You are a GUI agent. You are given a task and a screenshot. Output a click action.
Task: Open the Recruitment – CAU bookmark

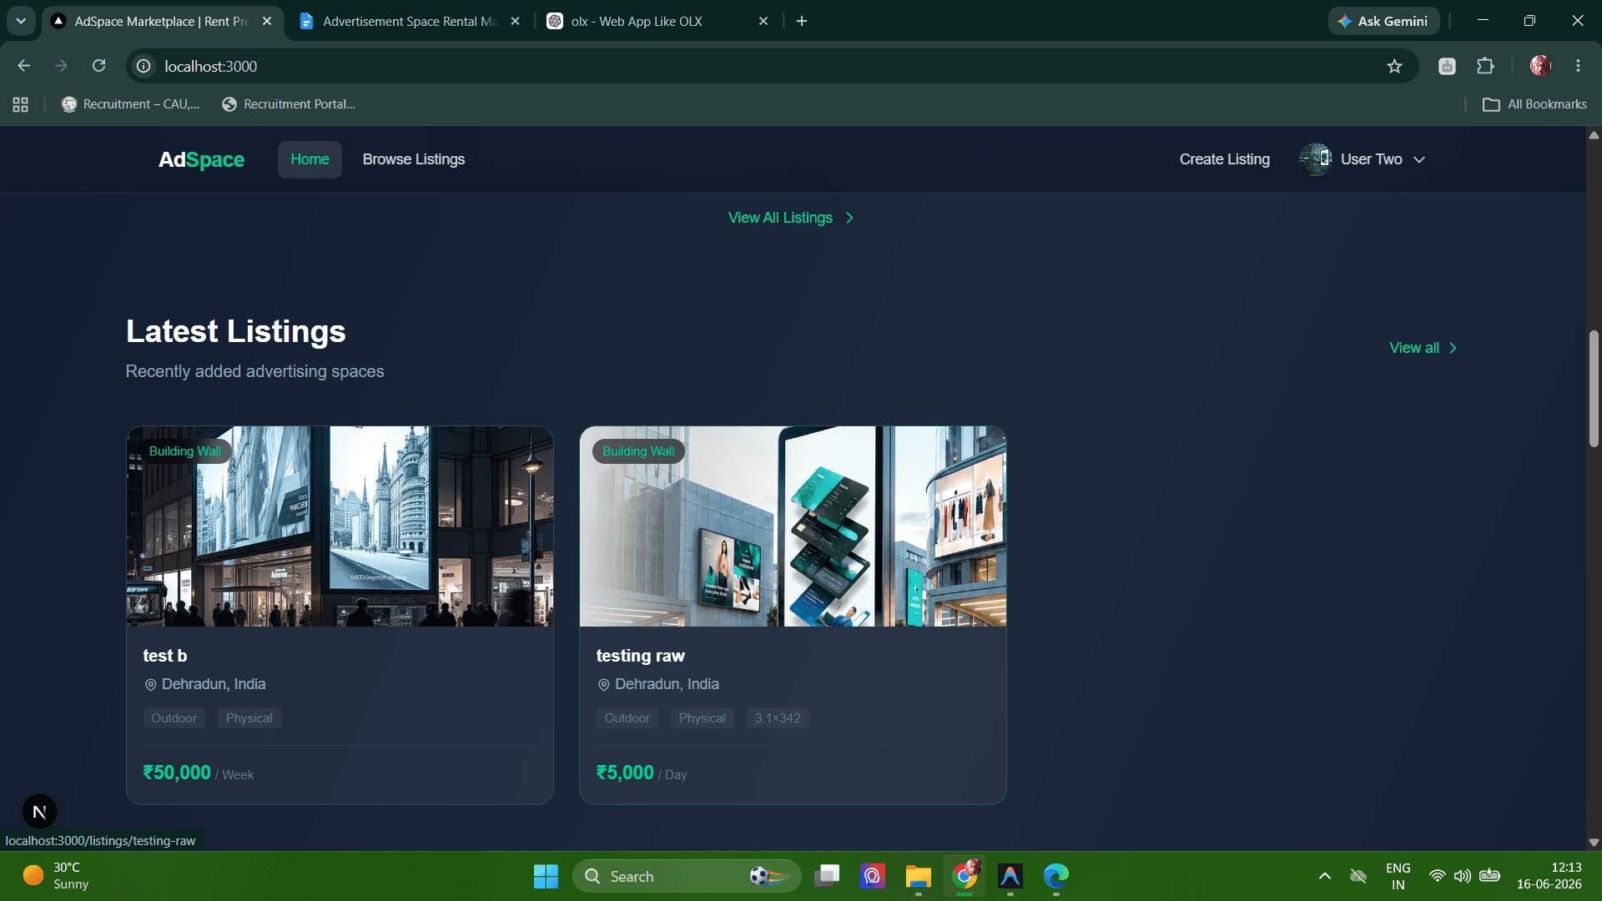pyautogui.click(x=131, y=104)
